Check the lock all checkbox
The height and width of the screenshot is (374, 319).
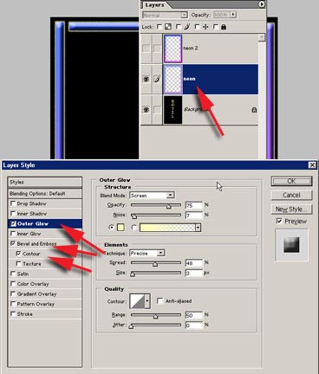[216, 27]
